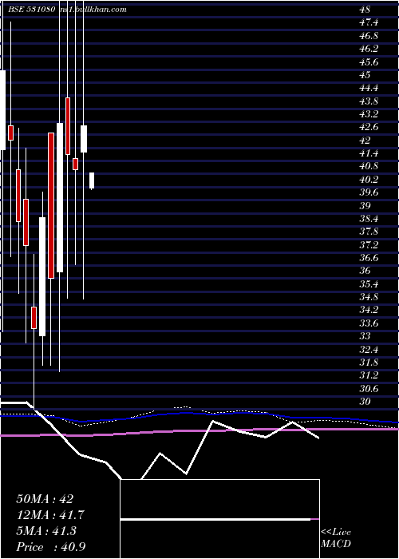Click the last small white candle near 40.2

pyautogui.click(x=92, y=180)
